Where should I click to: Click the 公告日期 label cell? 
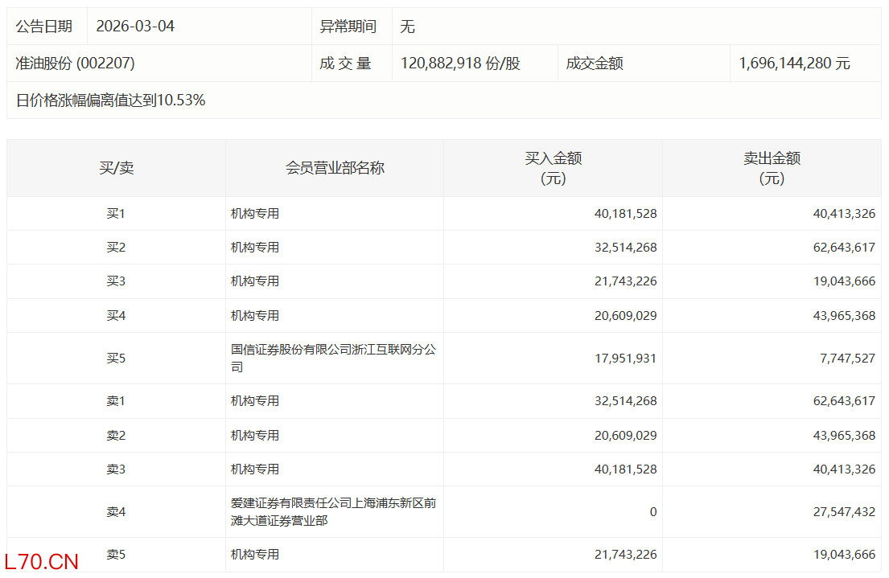click(43, 27)
